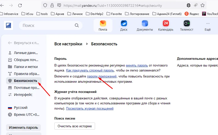This screenshot has height=135, width=218.
Task: Open Как придумать сложный пароль link
Action: (90, 70)
